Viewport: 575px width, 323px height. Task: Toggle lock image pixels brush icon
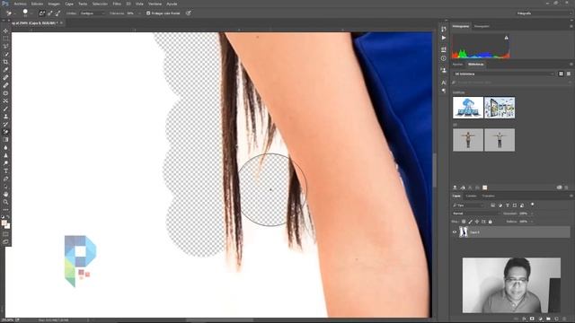pyautogui.click(x=470, y=222)
